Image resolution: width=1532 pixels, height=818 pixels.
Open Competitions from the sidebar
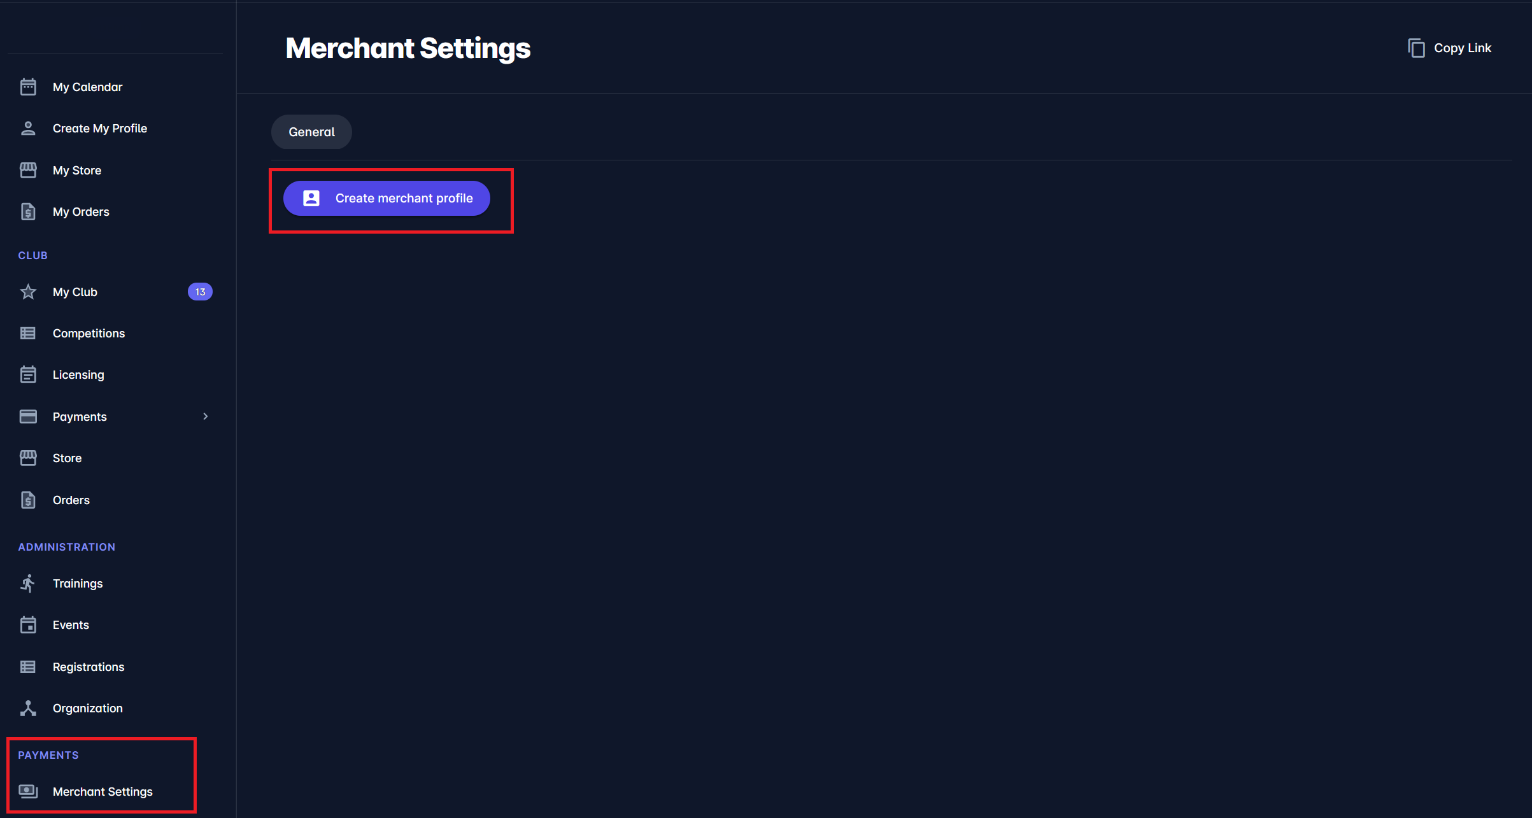tap(89, 334)
